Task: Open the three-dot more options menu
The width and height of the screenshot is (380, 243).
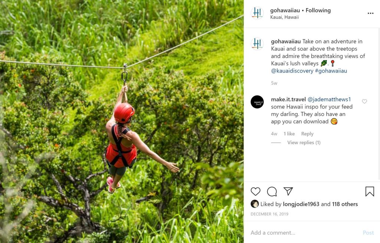Action: coord(370,13)
